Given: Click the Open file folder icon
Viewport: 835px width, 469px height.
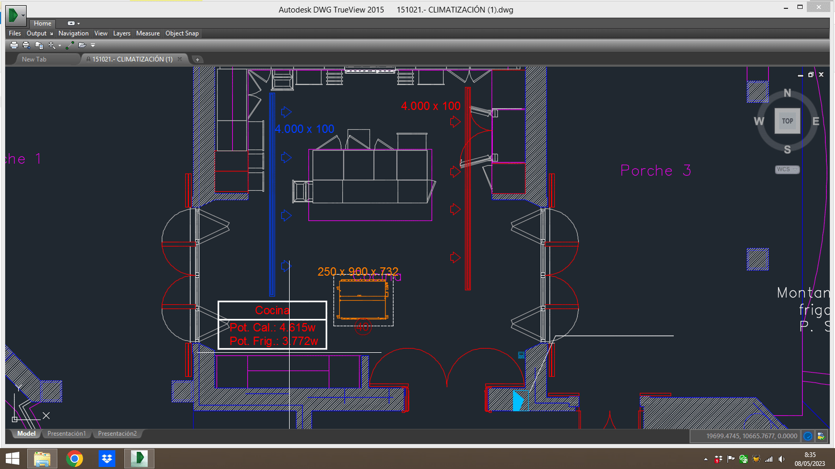Looking at the screenshot, I should [82, 45].
